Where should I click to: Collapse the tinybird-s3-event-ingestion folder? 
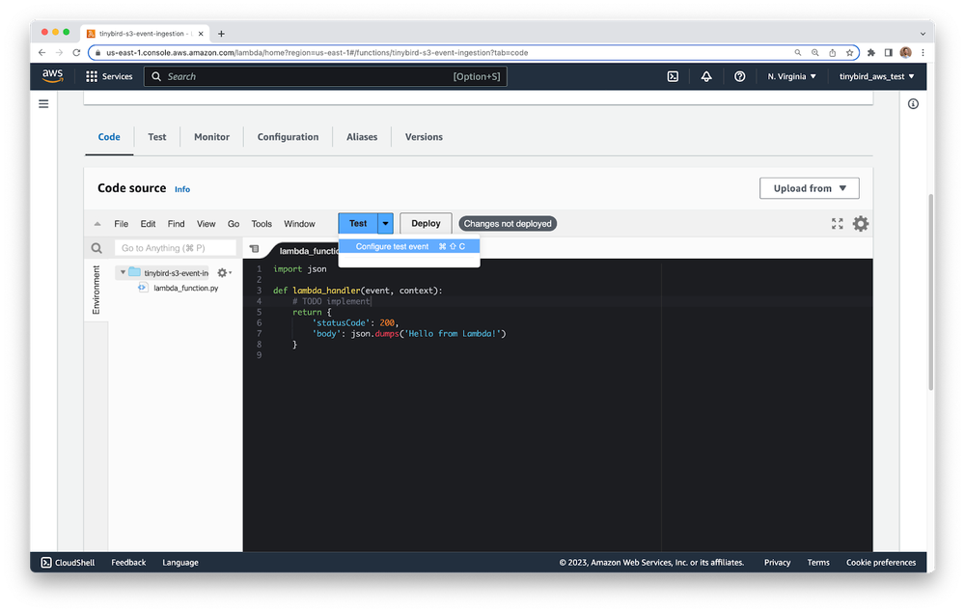(x=123, y=273)
